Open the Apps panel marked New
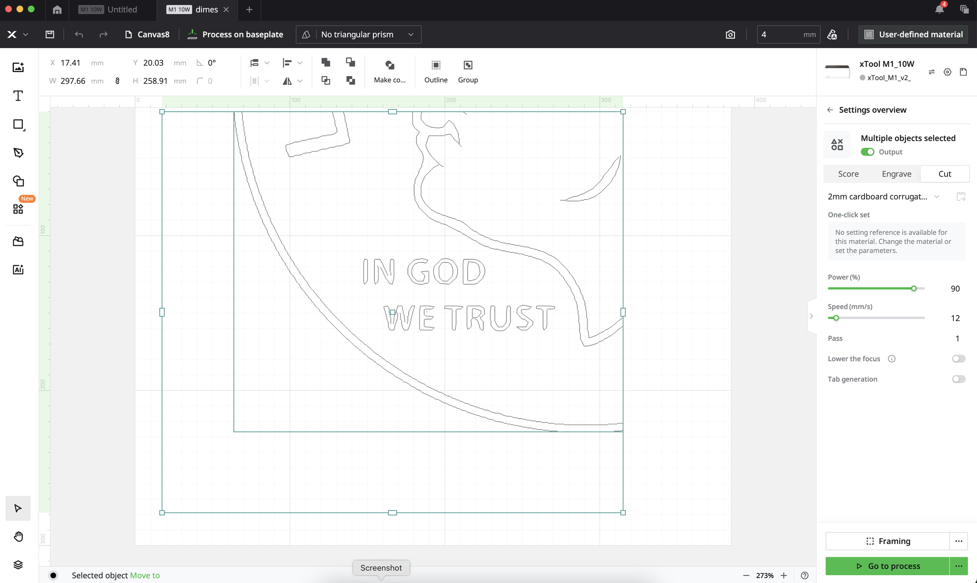The width and height of the screenshot is (977, 583). [18, 209]
